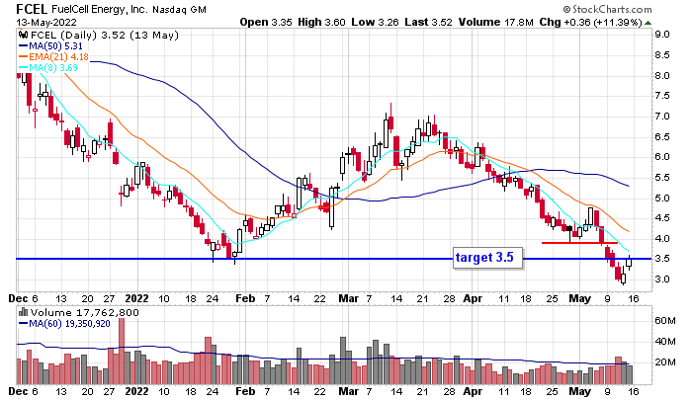Click the Dec label under the price panel
692x400 pixels.
(x=18, y=298)
